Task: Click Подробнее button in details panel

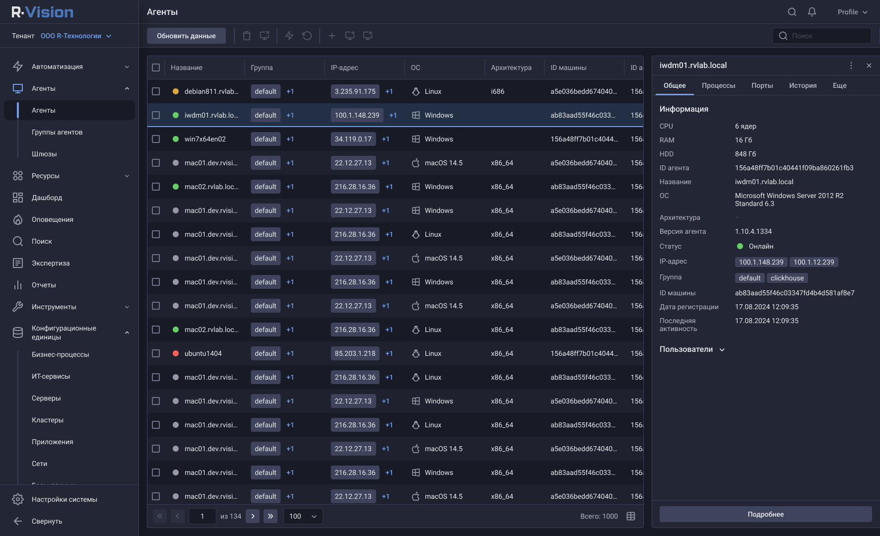Action: [766, 514]
